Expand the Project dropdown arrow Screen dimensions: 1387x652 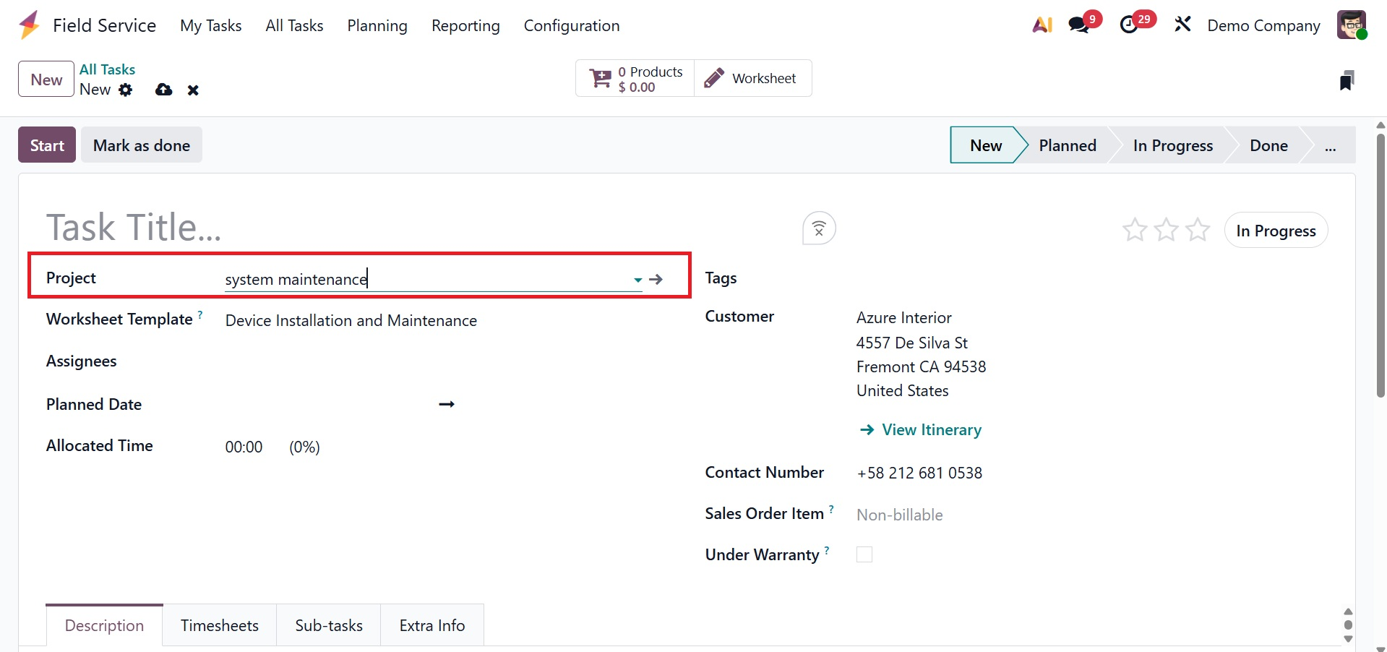coord(637,280)
